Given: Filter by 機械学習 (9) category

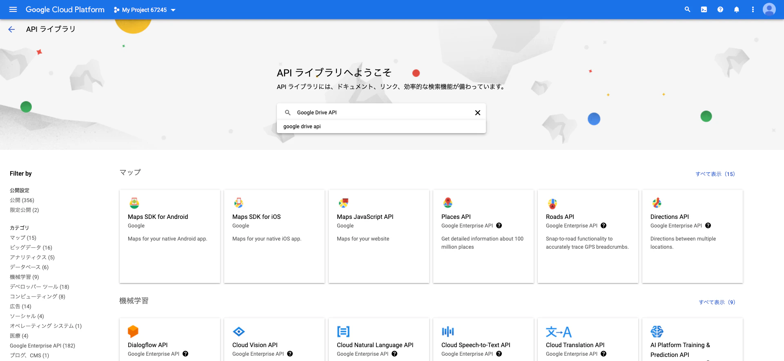Looking at the screenshot, I should (24, 277).
